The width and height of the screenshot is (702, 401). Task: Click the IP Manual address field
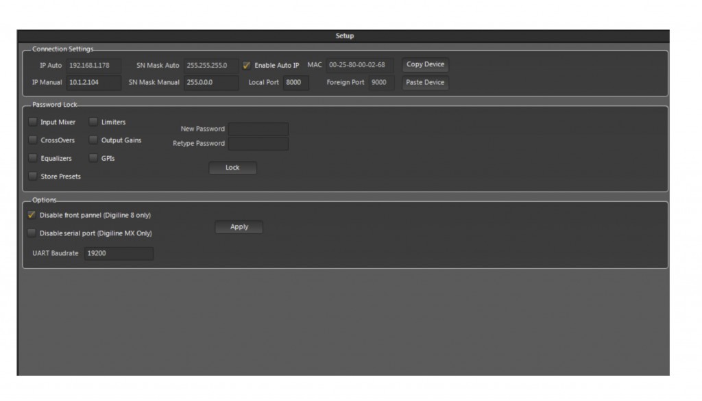[93, 83]
